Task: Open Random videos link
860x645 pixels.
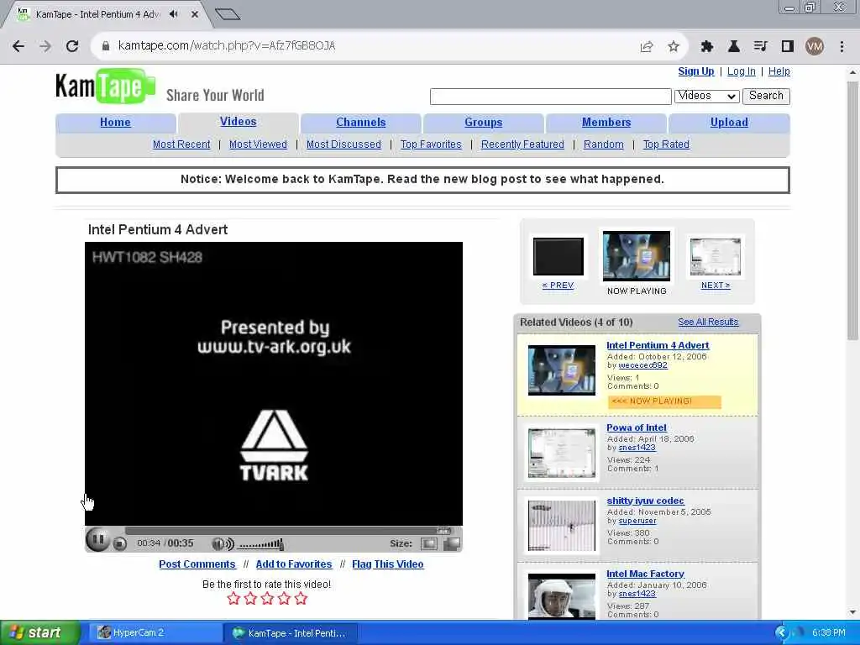Action: [604, 144]
